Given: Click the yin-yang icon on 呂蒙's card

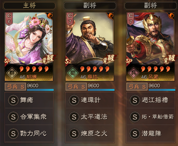Looking at the screenshot, I should (x=172, y=15).
